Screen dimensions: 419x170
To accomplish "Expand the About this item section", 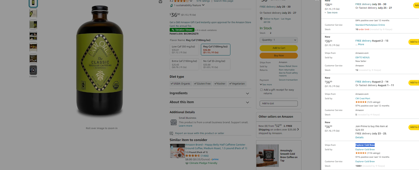I will 210,102.
